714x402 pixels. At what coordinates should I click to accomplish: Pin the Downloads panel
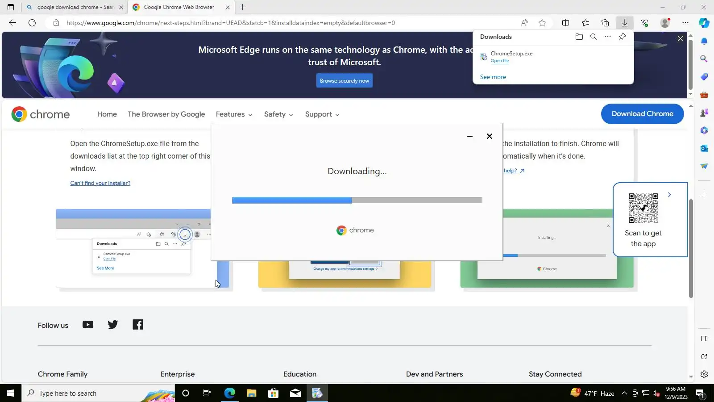(x=622, y=37)
